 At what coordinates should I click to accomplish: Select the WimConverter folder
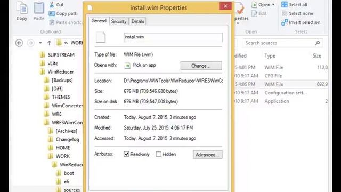(63, 106)
